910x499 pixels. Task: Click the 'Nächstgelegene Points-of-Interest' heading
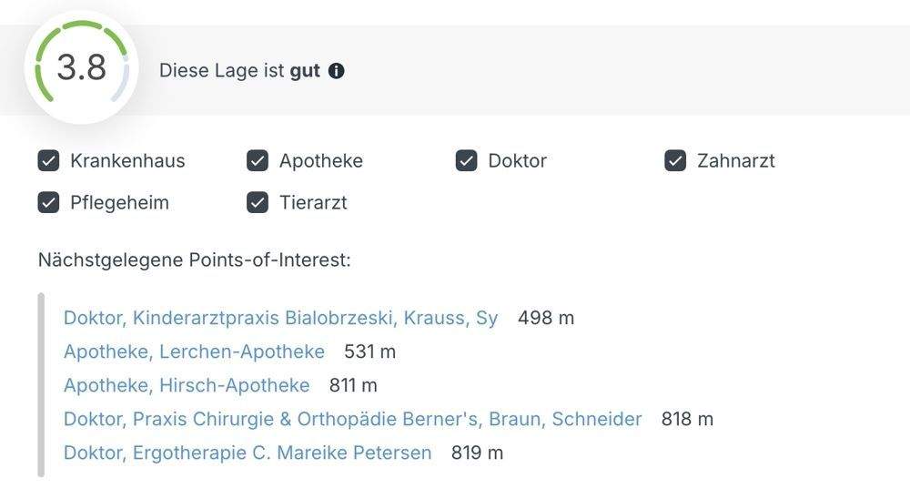pos(194,260)
